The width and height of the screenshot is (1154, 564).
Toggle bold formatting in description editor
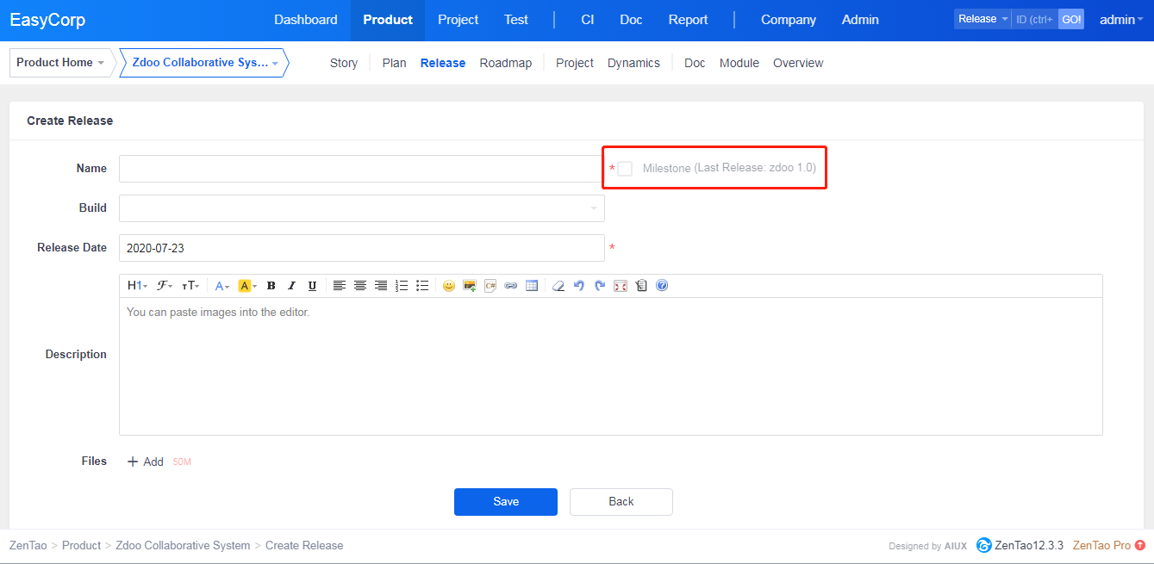[x=271, y=286]
